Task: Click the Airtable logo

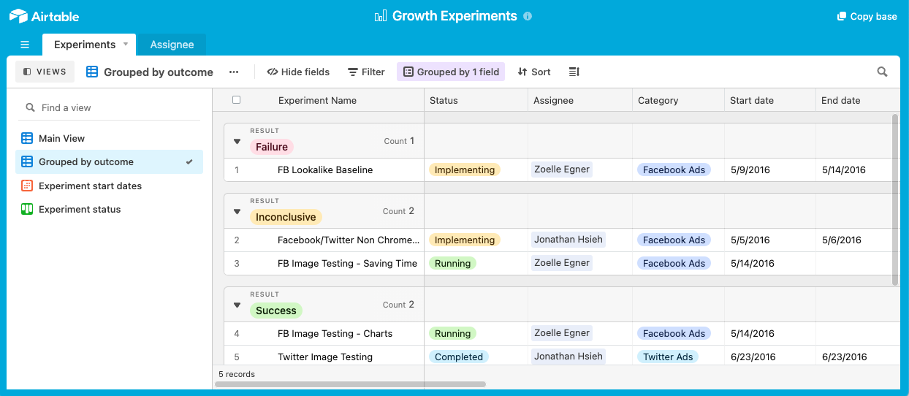Action: pos(44,16)
